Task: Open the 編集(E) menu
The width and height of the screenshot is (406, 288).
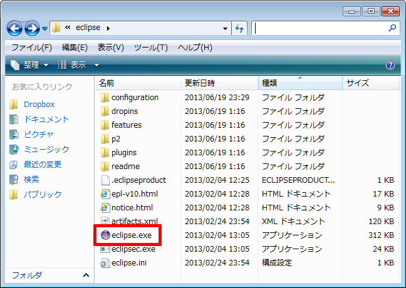Action: pyautogui.click(x=75, y=48)
